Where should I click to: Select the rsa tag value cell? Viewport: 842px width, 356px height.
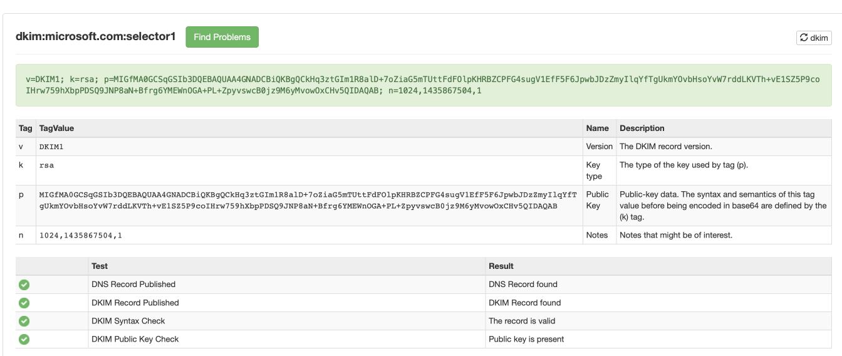(309, 170)
